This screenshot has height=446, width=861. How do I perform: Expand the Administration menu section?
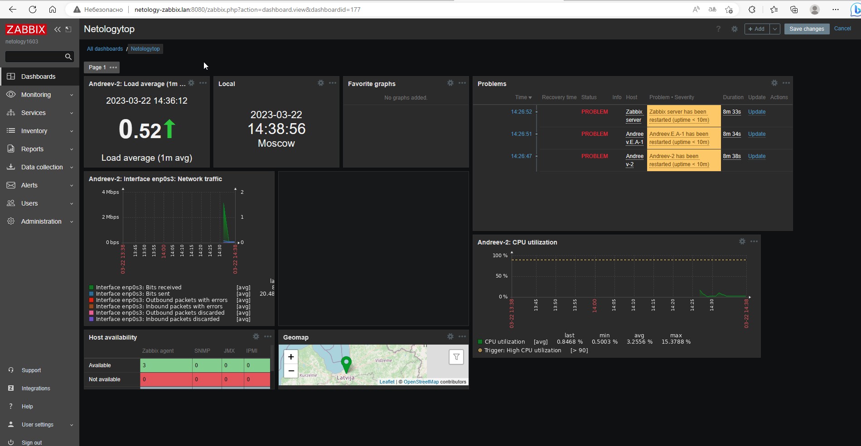40,221
